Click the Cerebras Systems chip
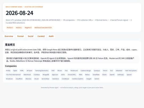The width and height of the screenshot is (144, 108). point(78,79)
